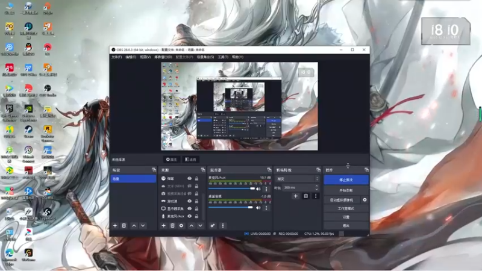Viewport: 482px width, 271px height.
Task: Remove the transition with the trash icon
Action: [x=306, y=196]
